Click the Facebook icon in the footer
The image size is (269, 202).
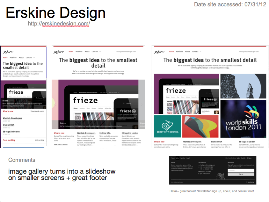pos(199,174)
